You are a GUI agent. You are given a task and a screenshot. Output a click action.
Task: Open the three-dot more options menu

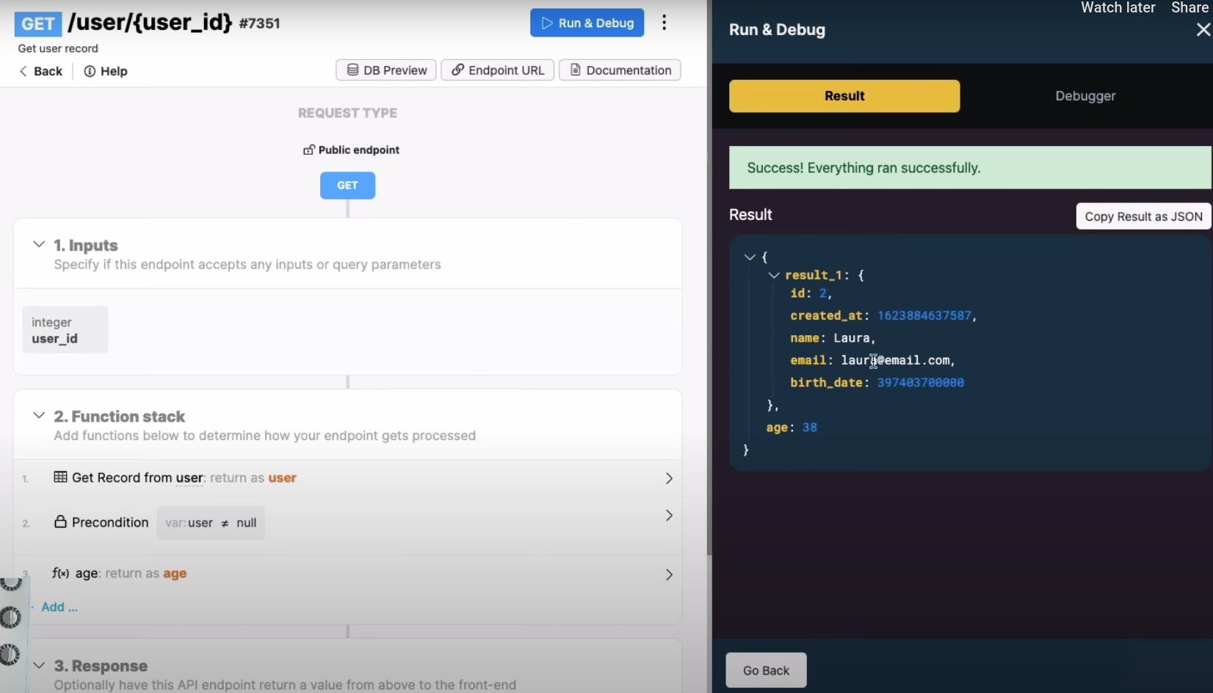pos(665,23)
